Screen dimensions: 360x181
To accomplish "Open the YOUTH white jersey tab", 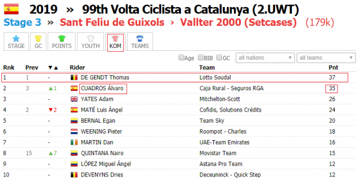I will 90,42.
